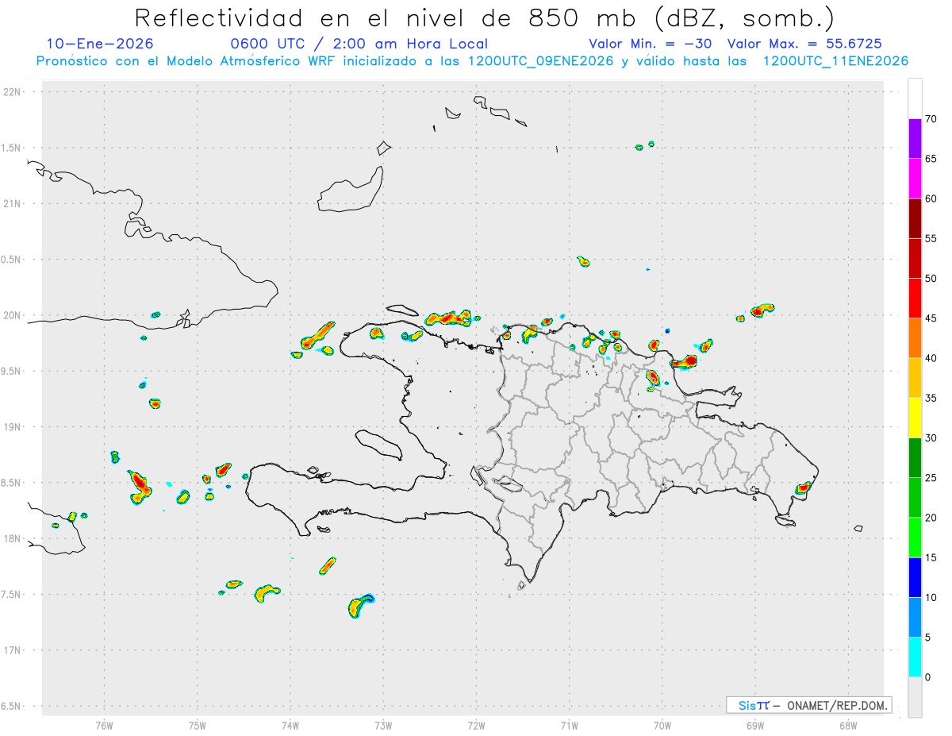952x736 pixels.
Task: Click the '69W' longitude label
Action: [x=754, y=726]
